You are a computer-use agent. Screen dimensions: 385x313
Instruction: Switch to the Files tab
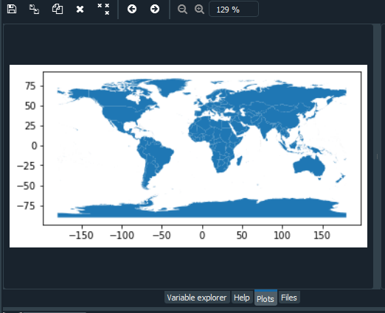[289, 298]
